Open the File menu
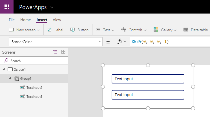Image resolution: width=210 pixels, height=117 pixels. pyautogui.click(x=12, y=20)
